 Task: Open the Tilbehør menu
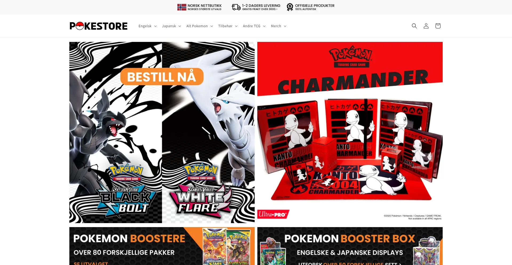point(228,26)
